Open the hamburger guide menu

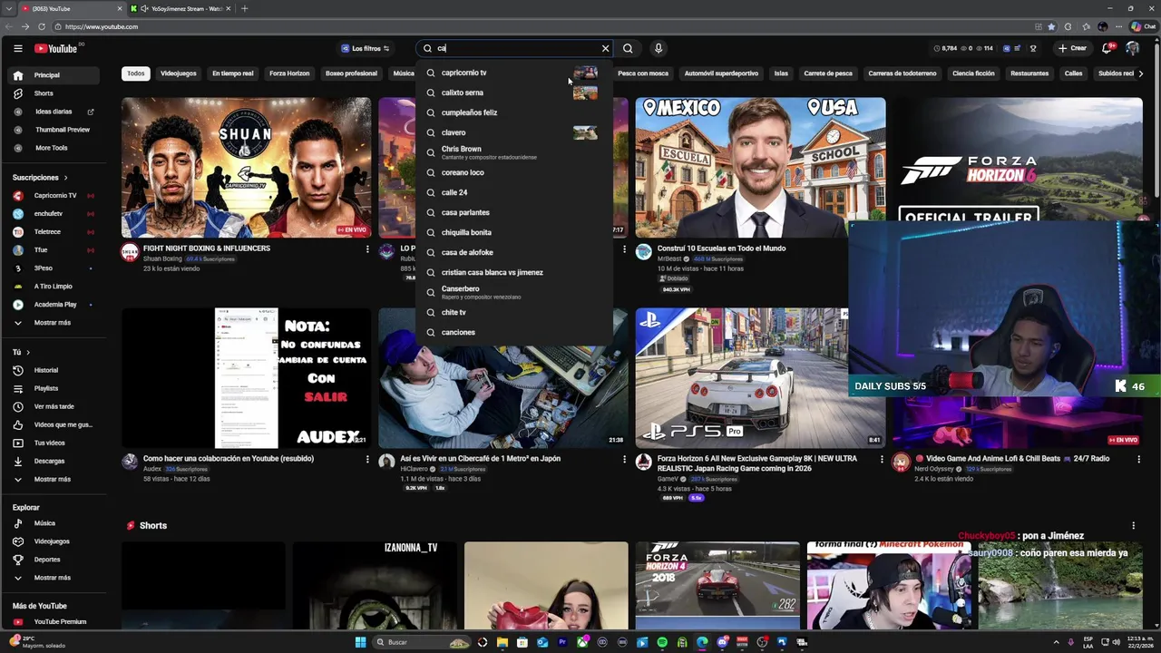point(17,48)
